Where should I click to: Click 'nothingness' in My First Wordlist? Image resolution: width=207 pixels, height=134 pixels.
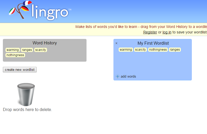[x=158, y=50]
